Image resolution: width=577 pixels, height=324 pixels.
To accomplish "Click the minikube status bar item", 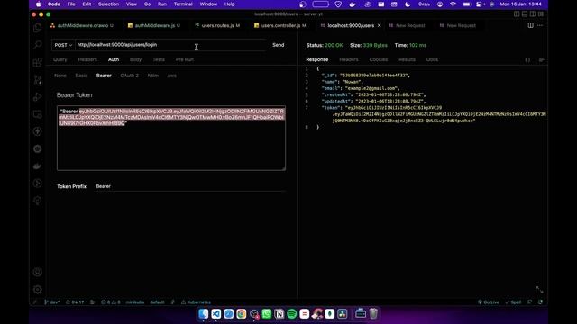I will (x=135, y=302).
